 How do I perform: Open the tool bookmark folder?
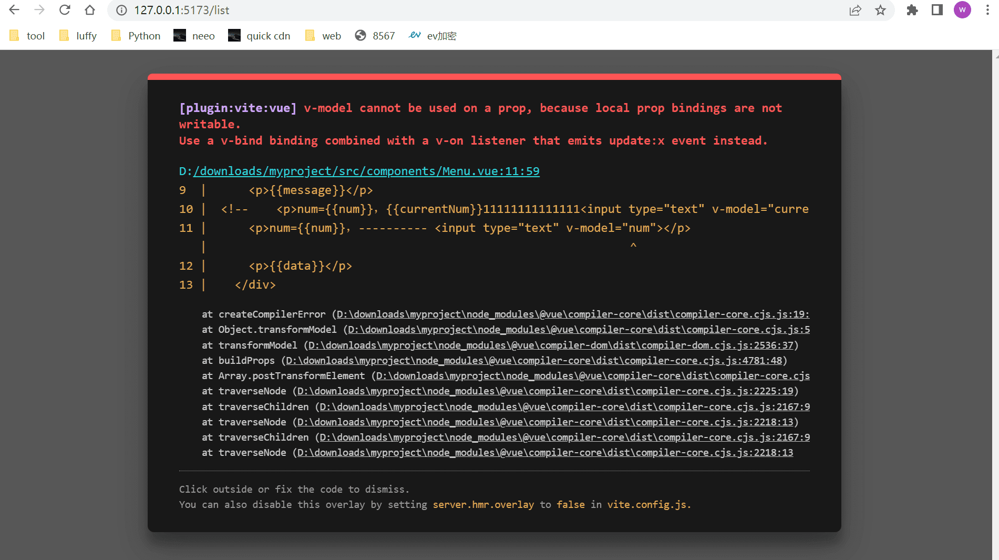pyautogui.click(x=27, y=36)
